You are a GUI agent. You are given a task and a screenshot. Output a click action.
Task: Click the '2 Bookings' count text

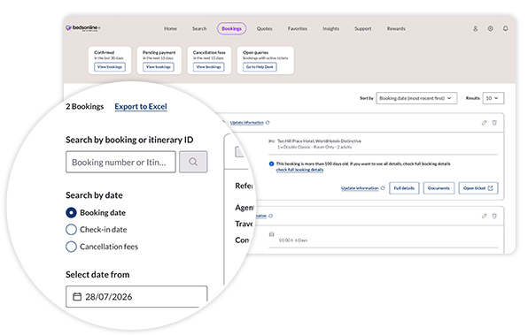(x=85, y=107)
